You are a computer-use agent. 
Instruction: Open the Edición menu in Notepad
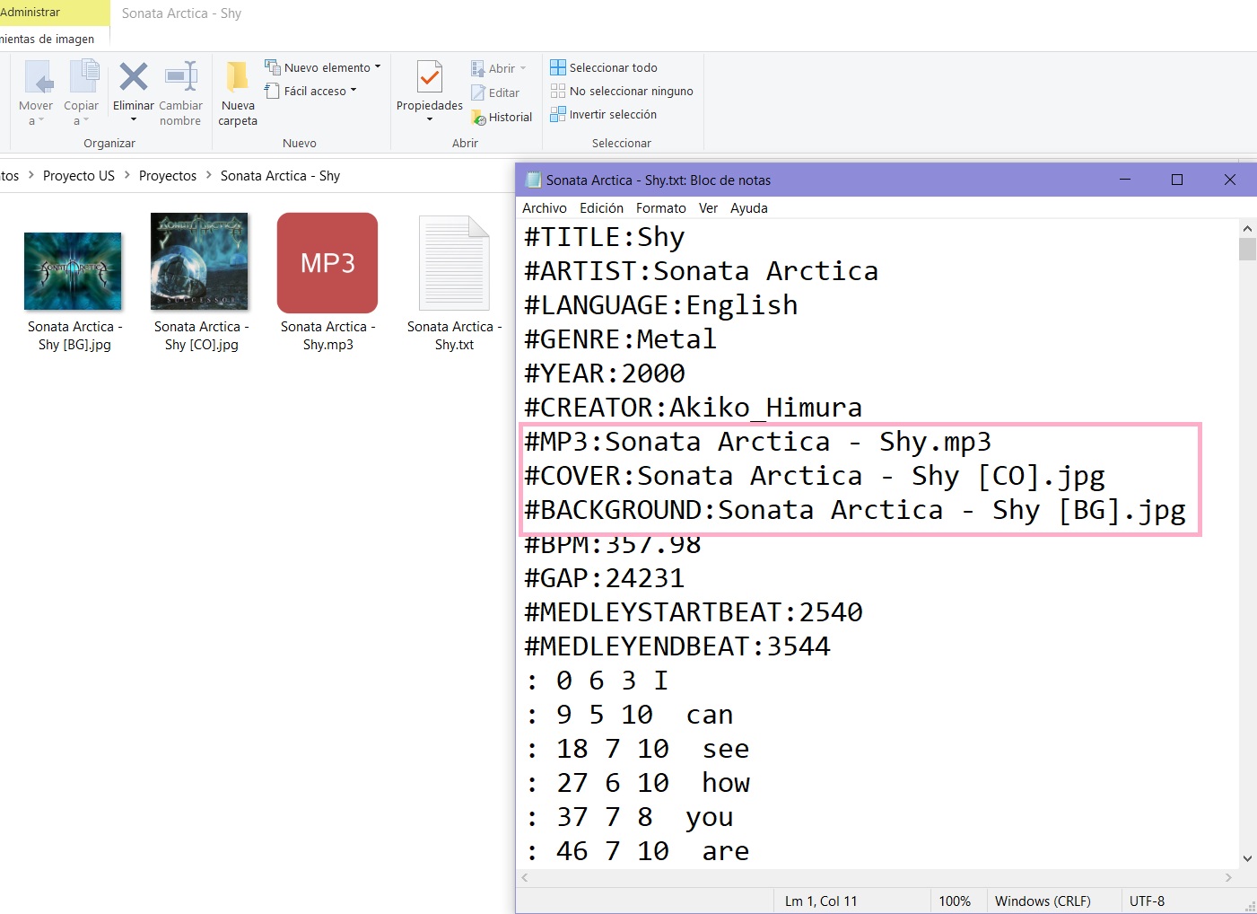point(601,208)
